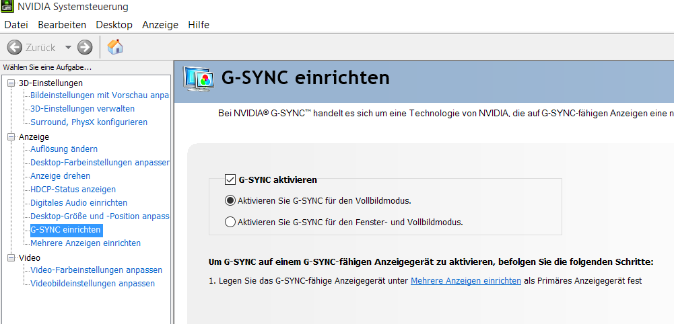Click the G-SYNC monitor header icon
674x324 pixels.
pos(198,79)
